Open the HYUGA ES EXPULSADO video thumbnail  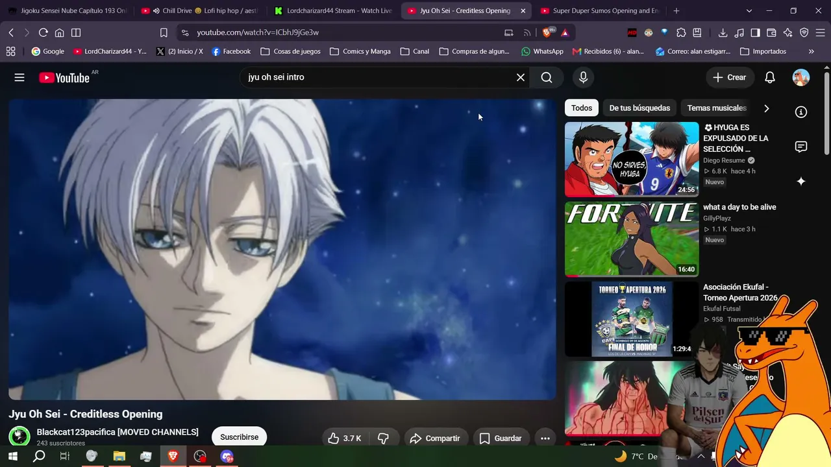pos(632,160)
